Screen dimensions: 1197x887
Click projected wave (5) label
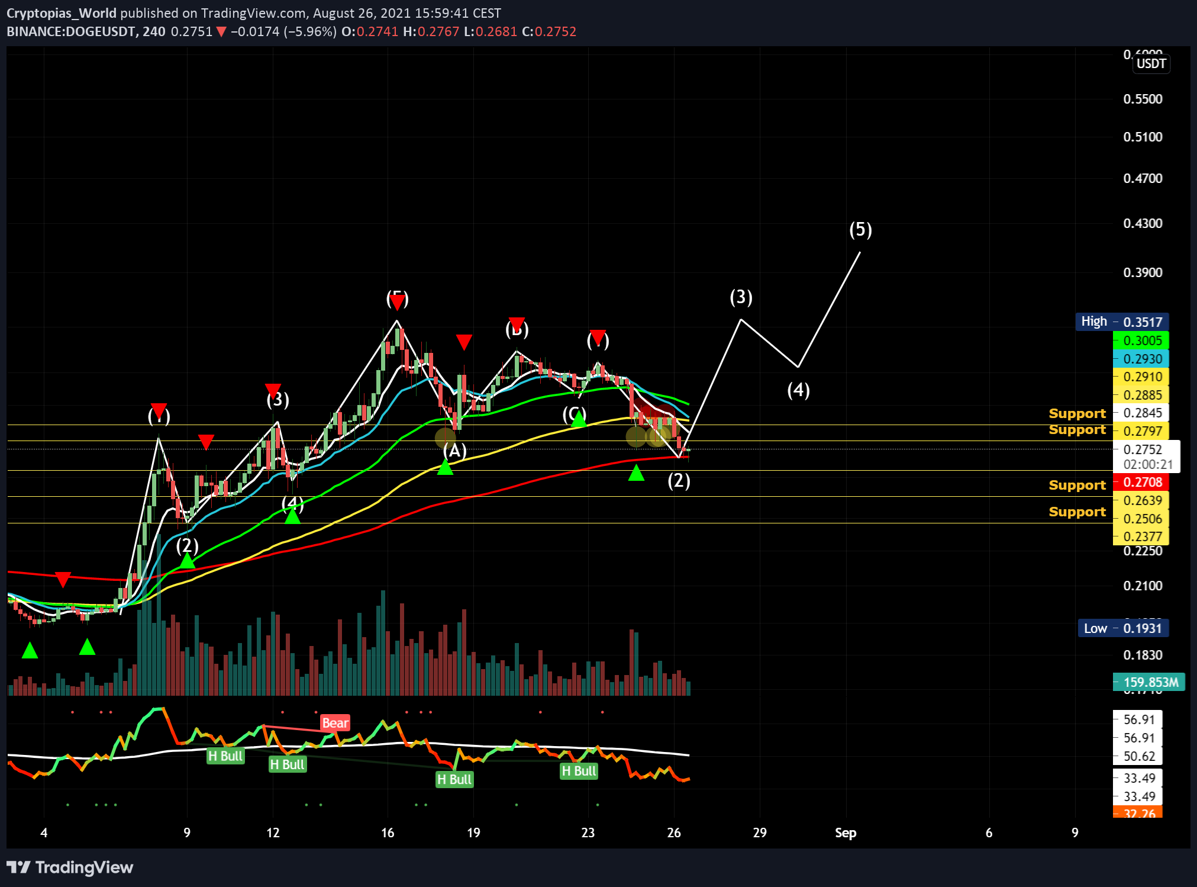click(x=860, y=229)
